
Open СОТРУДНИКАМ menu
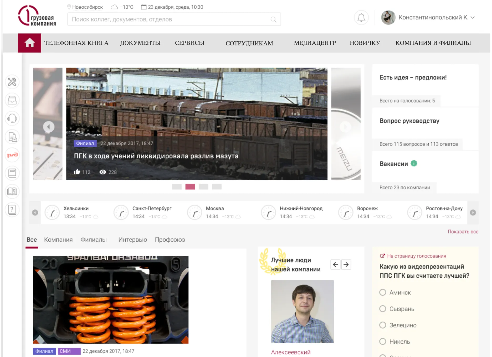[249, 43]
